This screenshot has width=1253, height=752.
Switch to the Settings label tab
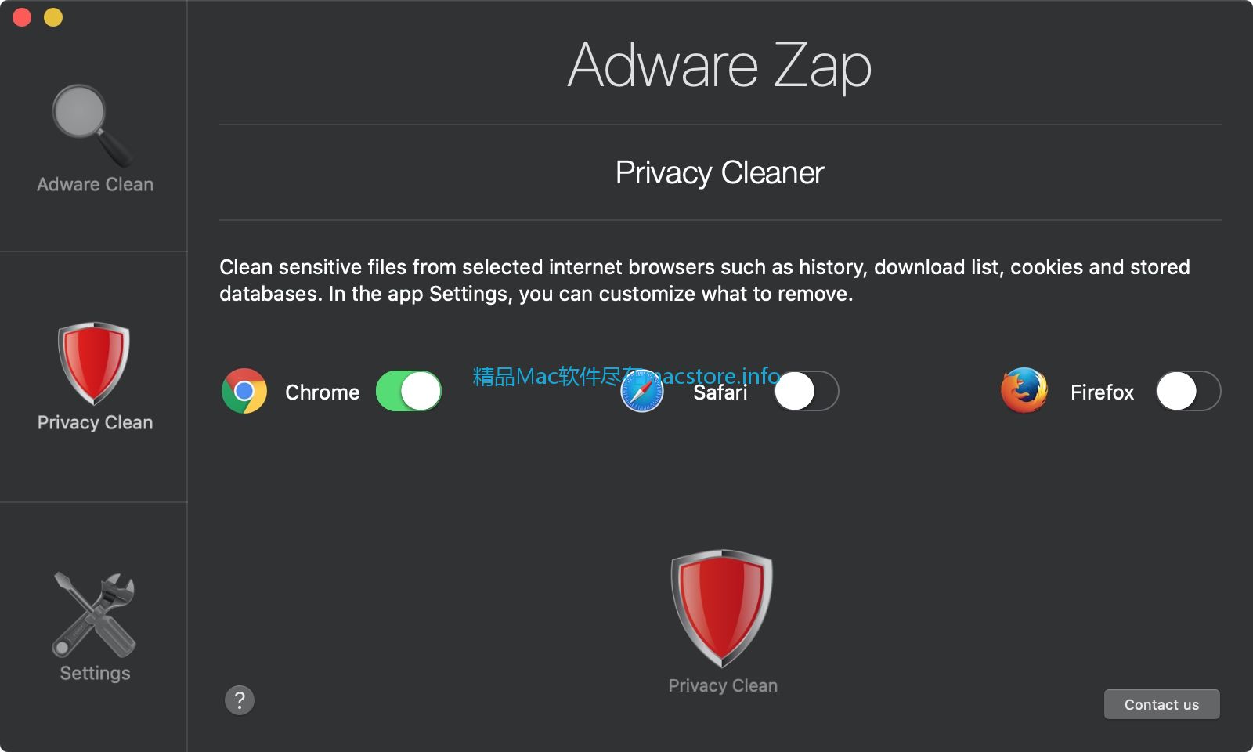click(x=95, y=674)
